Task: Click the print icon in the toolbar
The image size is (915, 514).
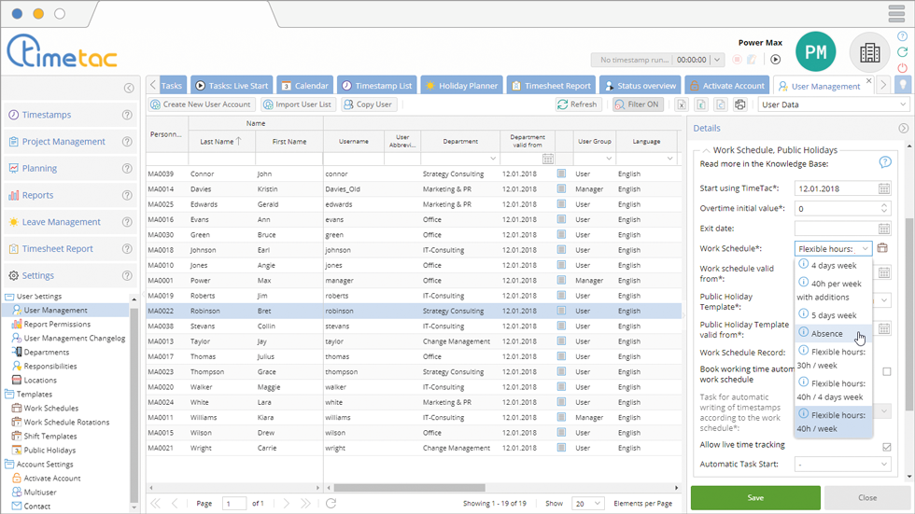Action: tap(740, 104)
